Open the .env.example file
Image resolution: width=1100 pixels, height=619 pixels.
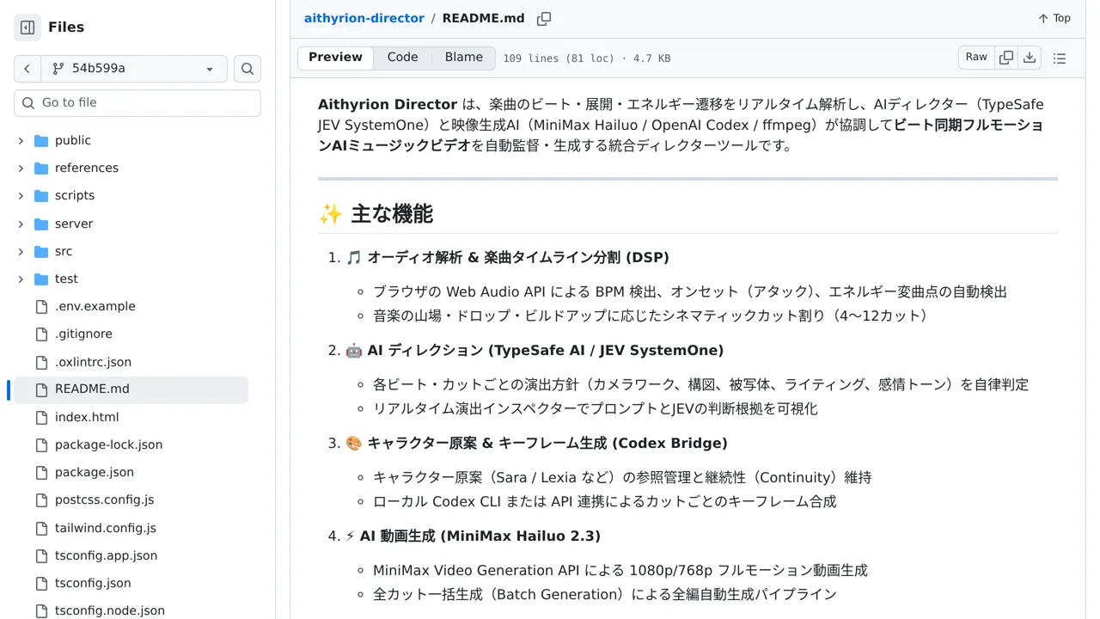95,307
